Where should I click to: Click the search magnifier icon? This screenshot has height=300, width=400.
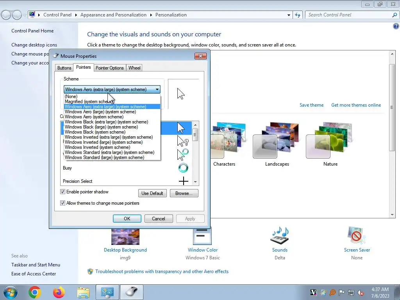(395, 15)
